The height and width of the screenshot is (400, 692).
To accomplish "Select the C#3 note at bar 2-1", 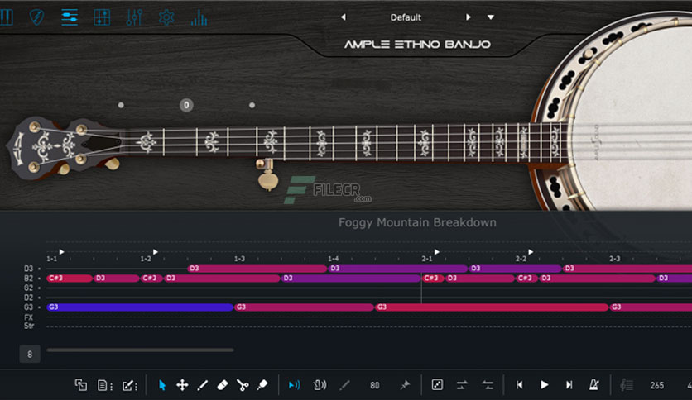I will tap(433, 278).
